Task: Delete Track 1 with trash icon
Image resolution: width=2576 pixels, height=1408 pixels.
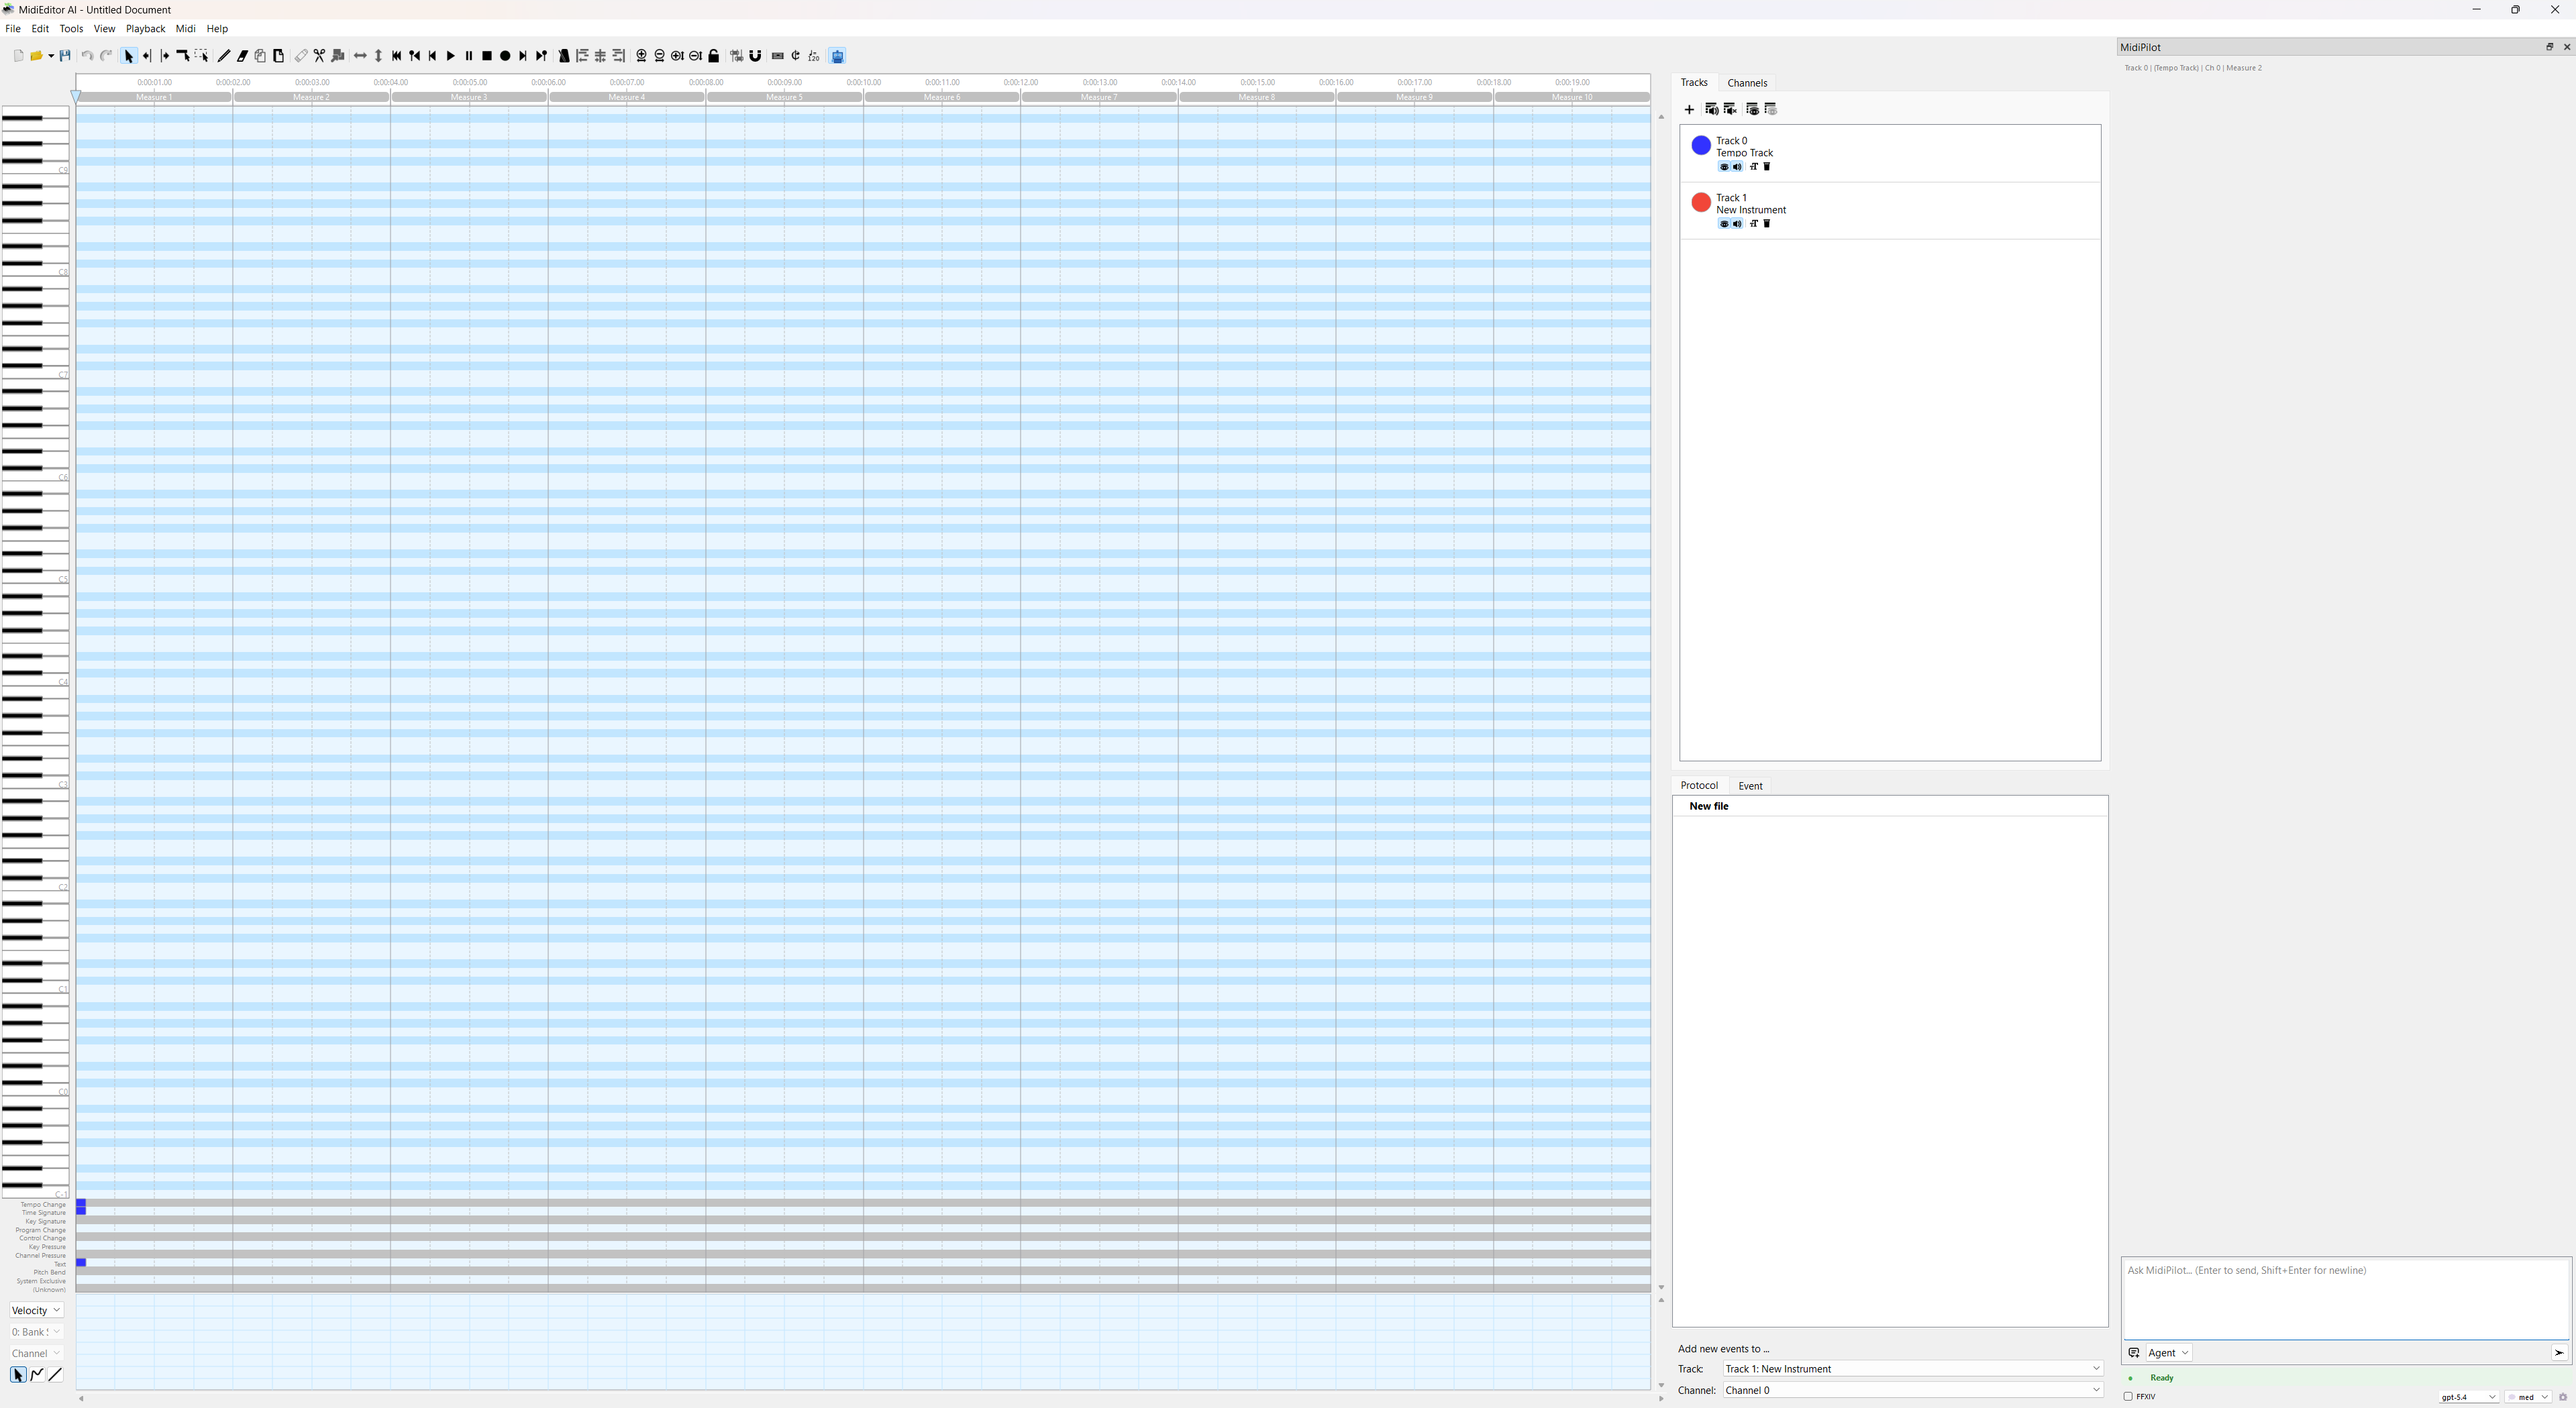Action: tap(1767, 224)
